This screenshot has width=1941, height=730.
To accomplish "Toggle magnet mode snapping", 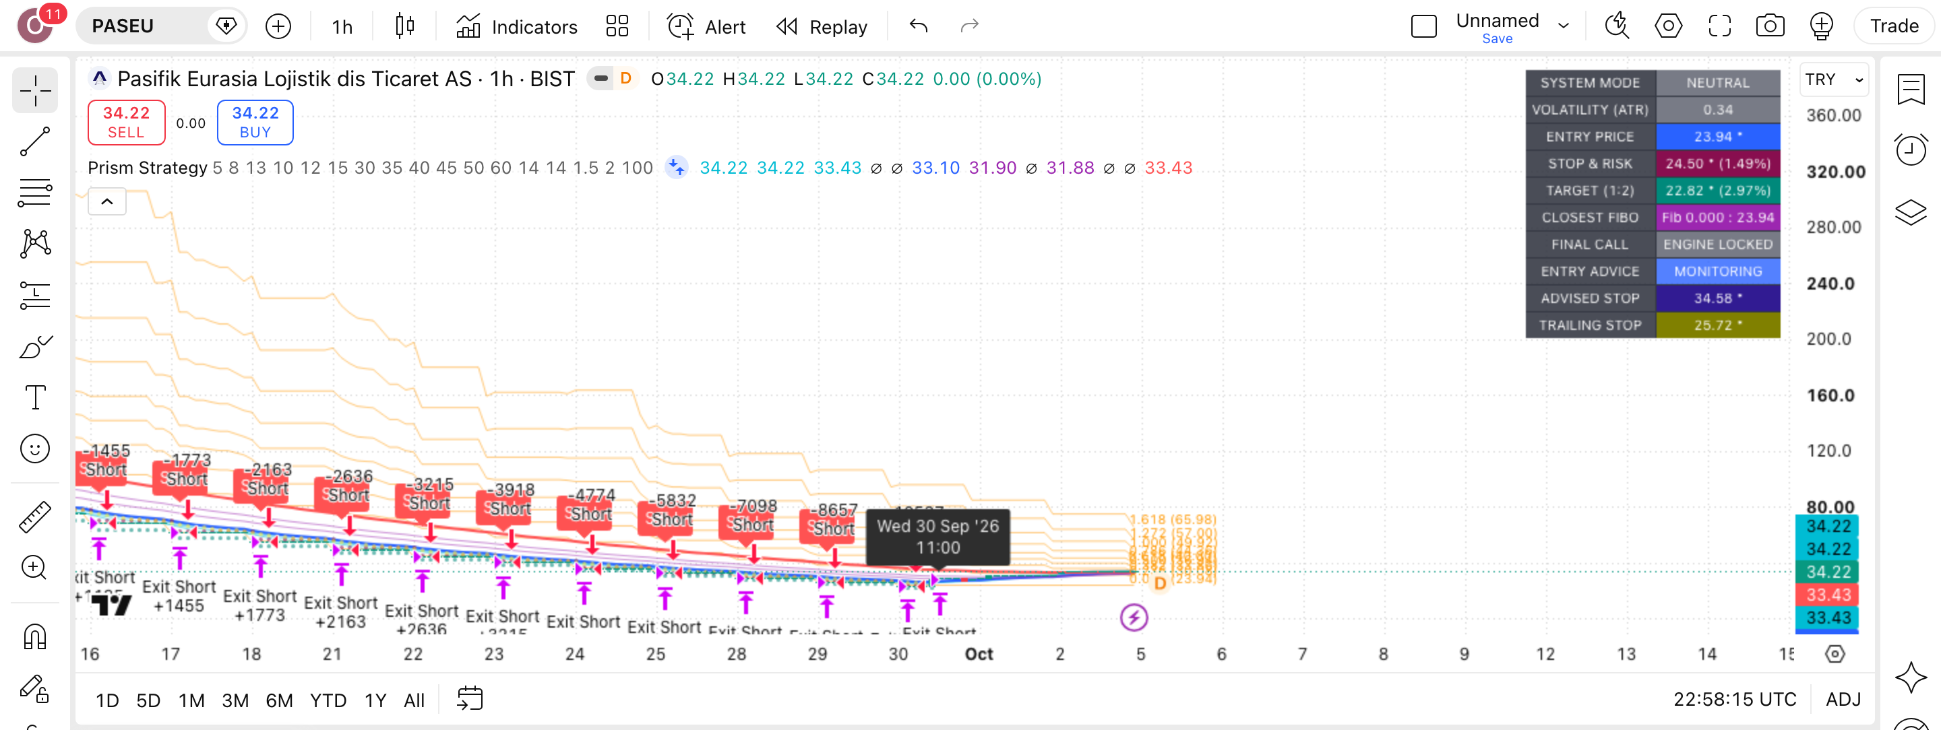I will [x=34, y=636].
